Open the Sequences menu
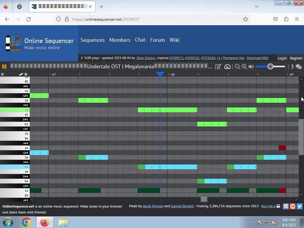Screen dimensions: 304x228 (x=93, y=40)
